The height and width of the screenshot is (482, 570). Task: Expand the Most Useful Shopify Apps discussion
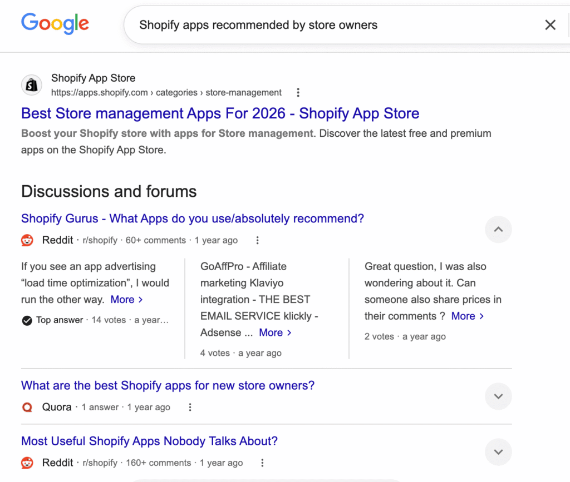click(498, 452)
